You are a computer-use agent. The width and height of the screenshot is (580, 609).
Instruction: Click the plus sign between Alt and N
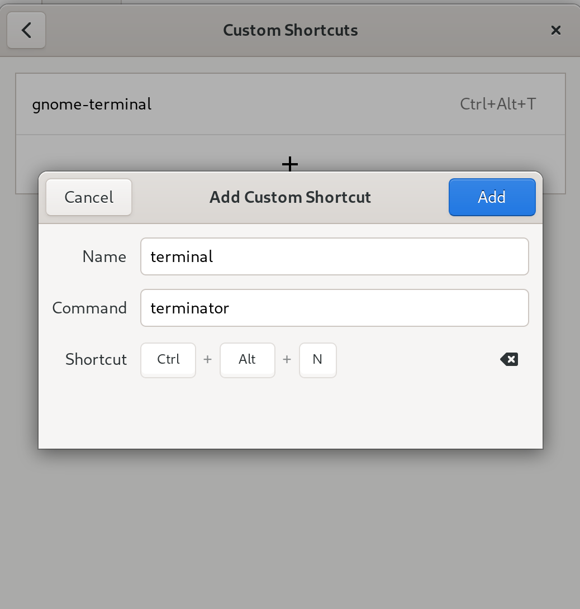coord(287,359)
